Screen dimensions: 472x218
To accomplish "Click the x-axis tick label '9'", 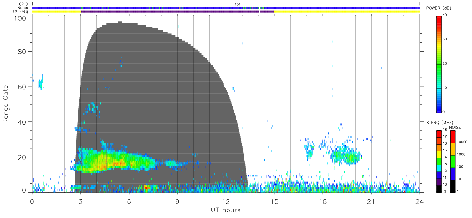I will coord(178,201).
